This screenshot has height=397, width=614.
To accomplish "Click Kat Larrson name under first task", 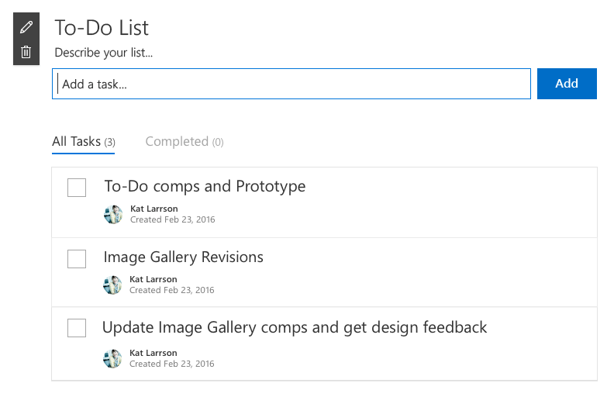I will [x=153, y=209].
